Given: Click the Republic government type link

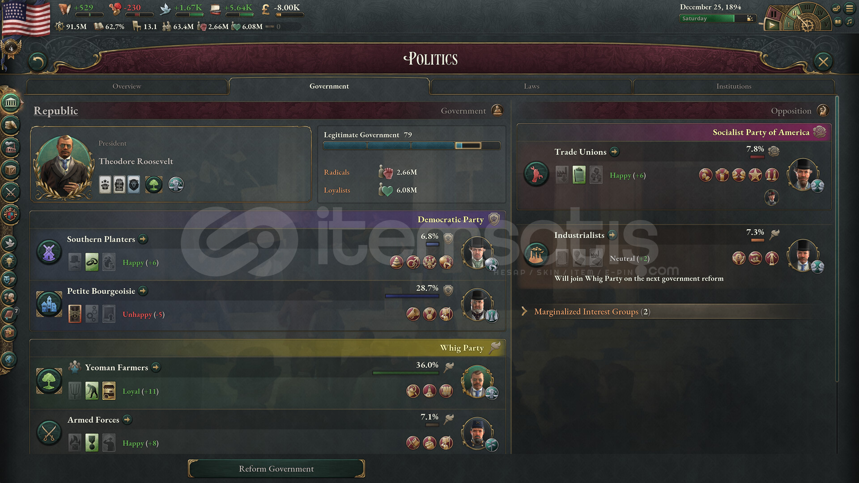Looking at the screenshot, I should [x=56, y=110].
